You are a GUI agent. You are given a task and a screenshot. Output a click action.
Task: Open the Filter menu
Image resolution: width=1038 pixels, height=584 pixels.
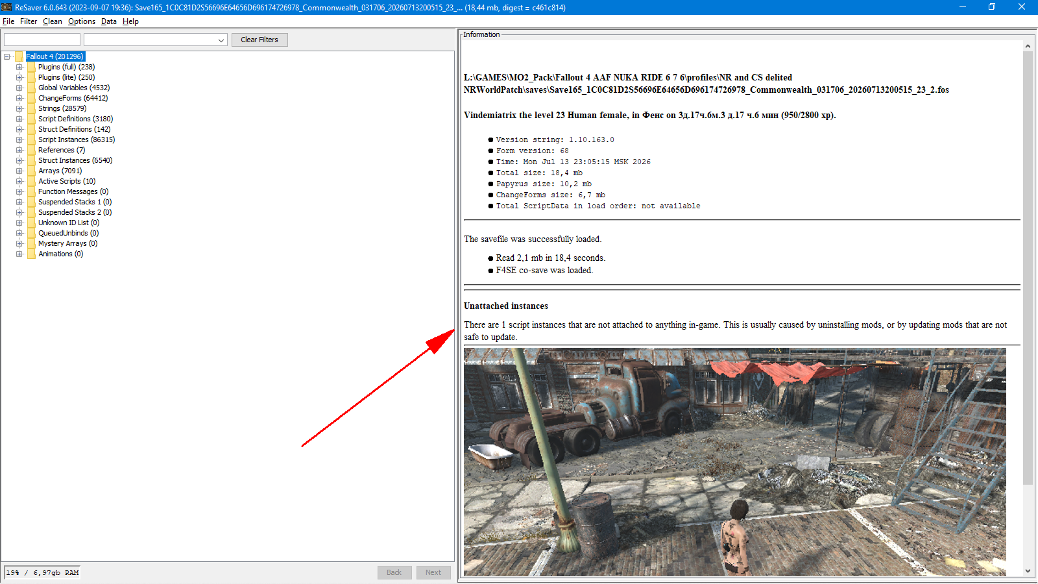click(x=29, y=21)
